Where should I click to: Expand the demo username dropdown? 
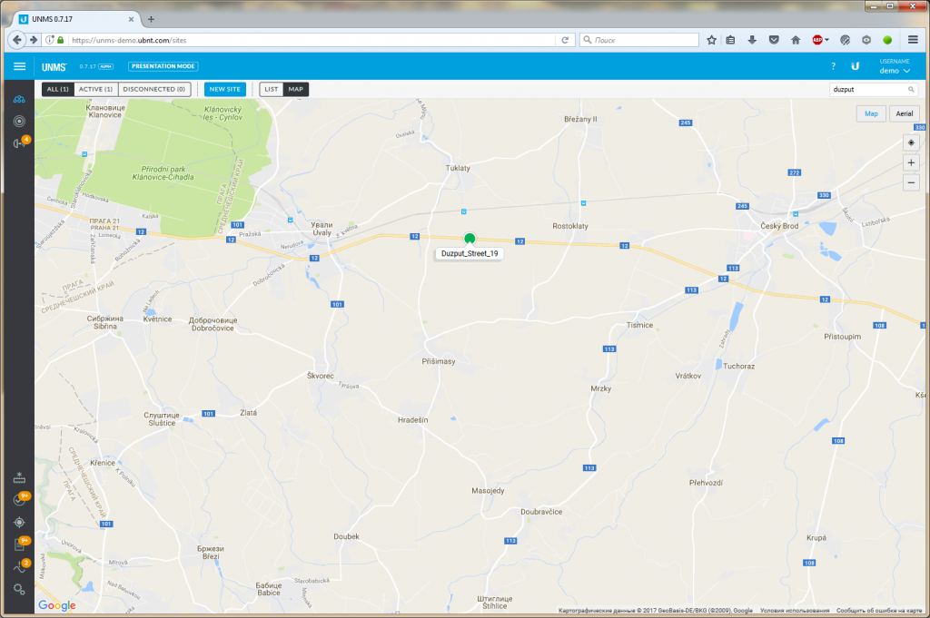point(895,70)
